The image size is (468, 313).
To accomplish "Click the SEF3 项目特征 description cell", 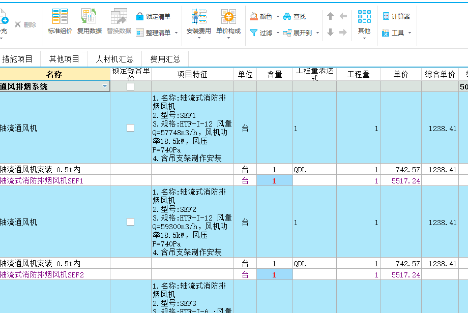I will [x=192, y=297].
